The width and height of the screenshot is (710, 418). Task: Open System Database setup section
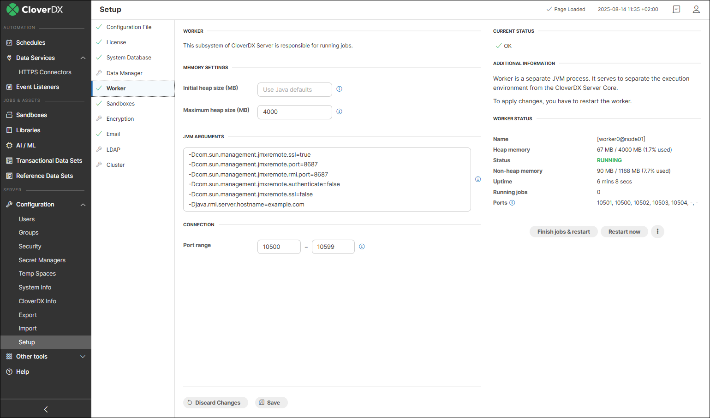[129, 58]
